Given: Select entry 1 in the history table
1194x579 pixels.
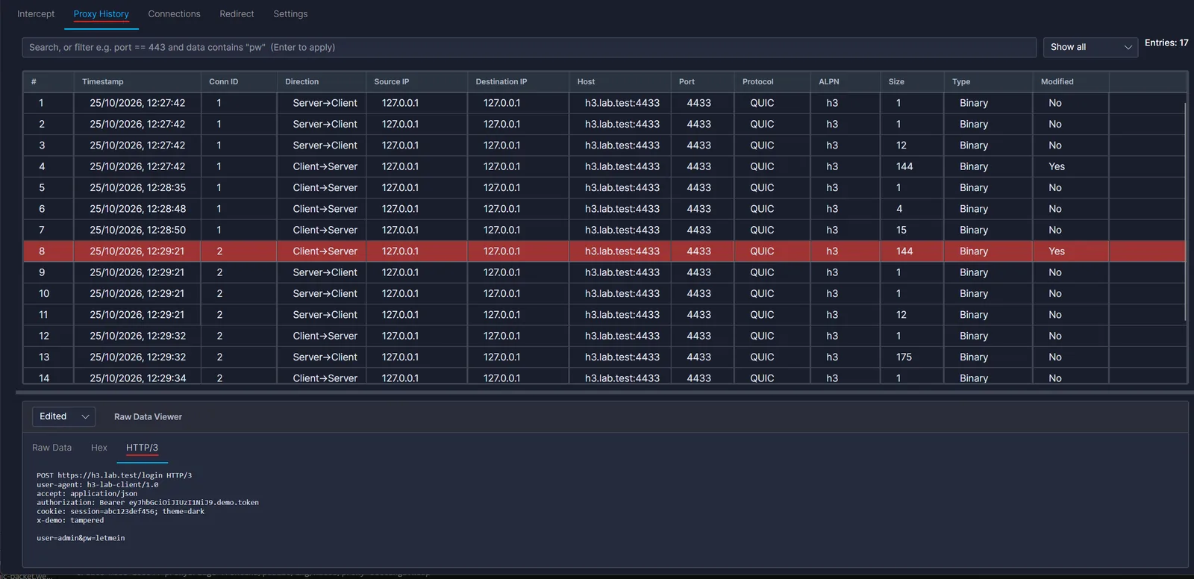Looking at the screenshot, I should tap(604, 103).
